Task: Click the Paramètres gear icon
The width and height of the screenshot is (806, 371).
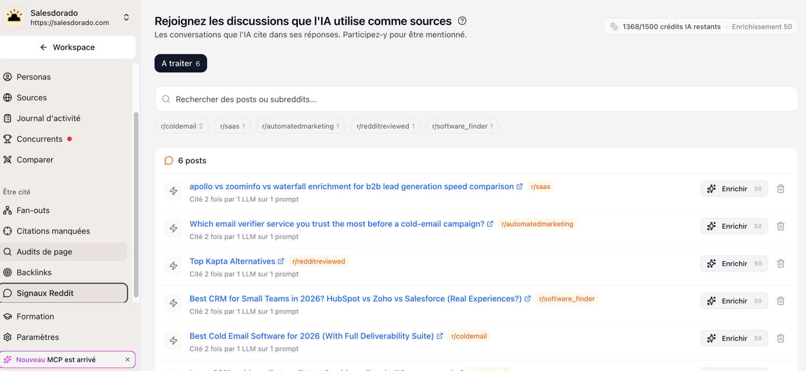Action: coord(7,337)
